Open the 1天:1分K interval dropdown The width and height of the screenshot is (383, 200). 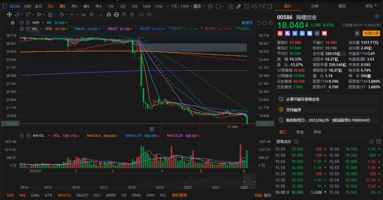181,6
